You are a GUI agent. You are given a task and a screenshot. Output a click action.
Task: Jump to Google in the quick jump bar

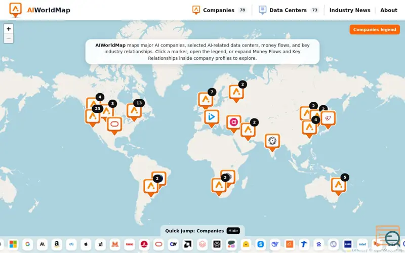[x=28, y=244]
